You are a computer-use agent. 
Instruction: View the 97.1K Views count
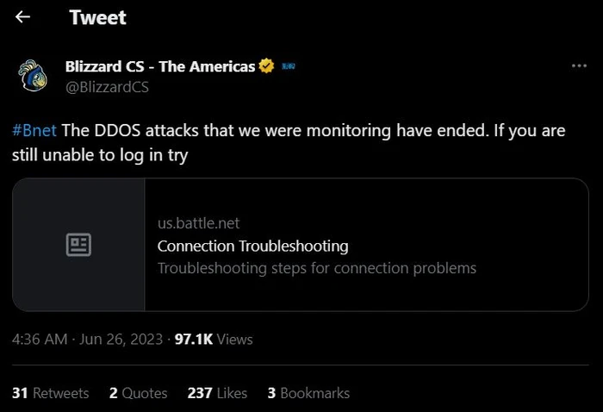tap(214, 340)
